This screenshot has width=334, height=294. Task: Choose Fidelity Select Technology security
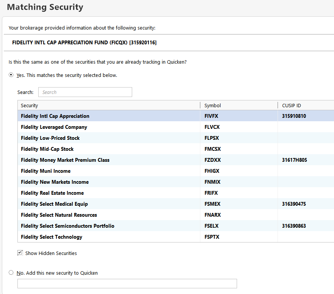point(52,237)
